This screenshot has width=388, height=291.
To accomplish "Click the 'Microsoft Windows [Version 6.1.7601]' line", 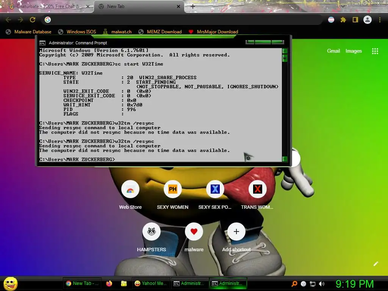I will 94,50.
